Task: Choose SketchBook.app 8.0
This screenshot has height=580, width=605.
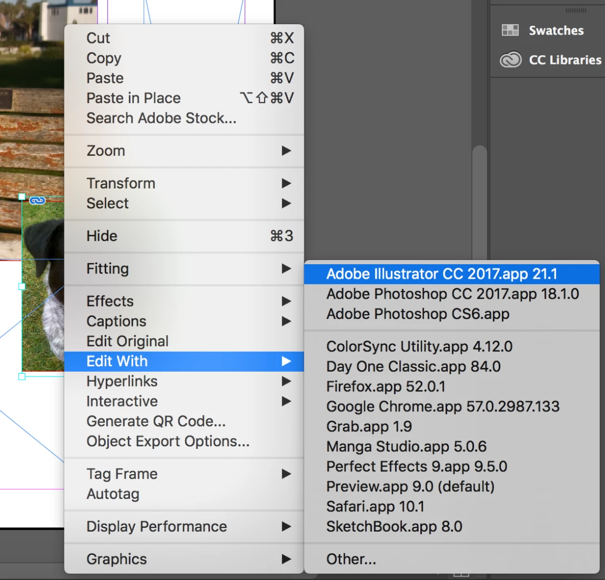Action: [452, 527]
